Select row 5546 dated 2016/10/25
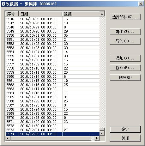 pos(52,19)
